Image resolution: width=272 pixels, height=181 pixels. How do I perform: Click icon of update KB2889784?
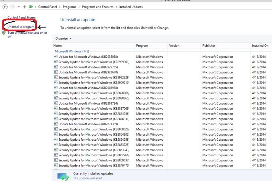click(x=56, y=103)
